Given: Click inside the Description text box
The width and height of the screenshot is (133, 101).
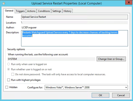Looking at the screenshot, I should pos(74,38).
